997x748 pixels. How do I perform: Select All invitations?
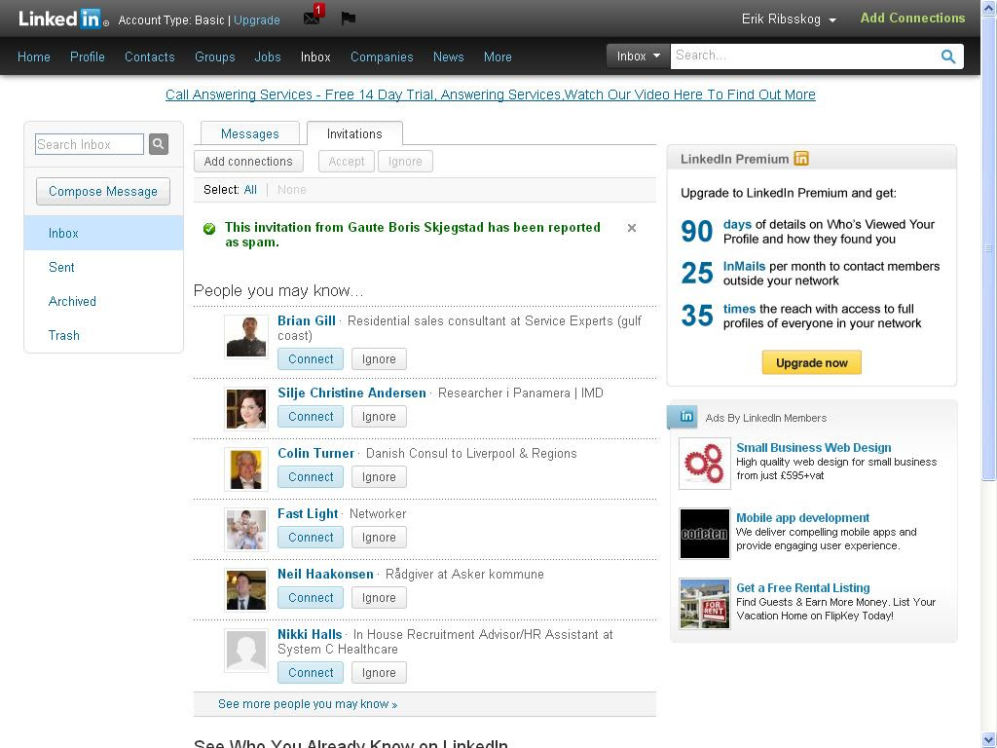pos(250,190)
